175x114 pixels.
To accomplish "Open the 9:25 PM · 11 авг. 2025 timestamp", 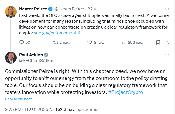I will (29, 109).
